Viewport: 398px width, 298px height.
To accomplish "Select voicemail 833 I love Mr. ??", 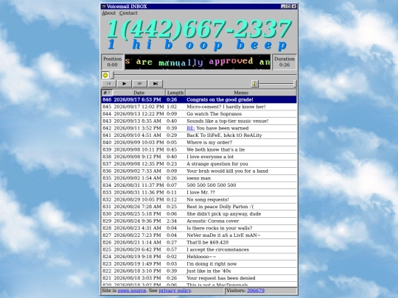I will pos(199,192).
